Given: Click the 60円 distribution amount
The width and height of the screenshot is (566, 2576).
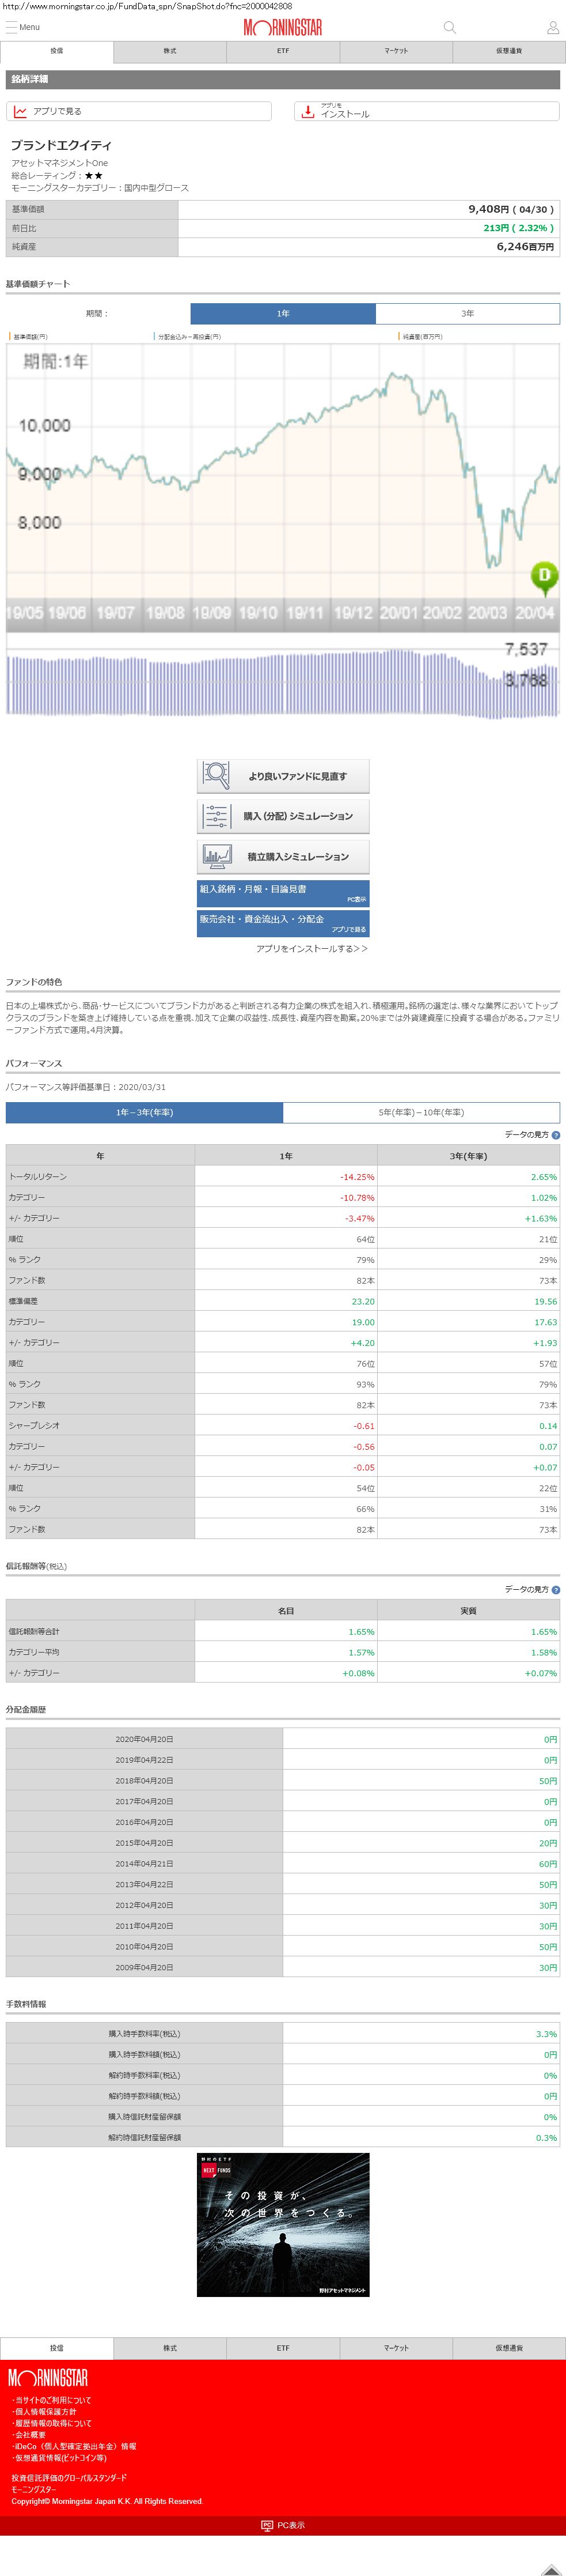Looking at the screenshot, I should 548,1864.
